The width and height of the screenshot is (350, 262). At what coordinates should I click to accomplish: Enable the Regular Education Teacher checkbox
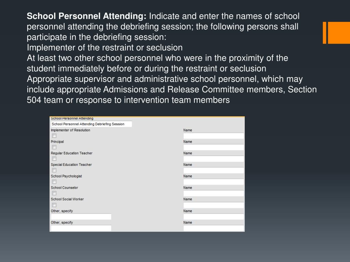point(54,159)
